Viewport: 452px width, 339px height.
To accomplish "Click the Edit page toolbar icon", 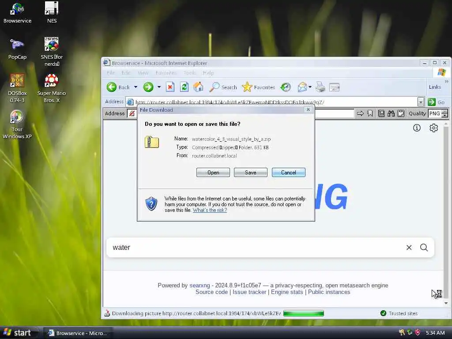I will (x=335, y=87).
